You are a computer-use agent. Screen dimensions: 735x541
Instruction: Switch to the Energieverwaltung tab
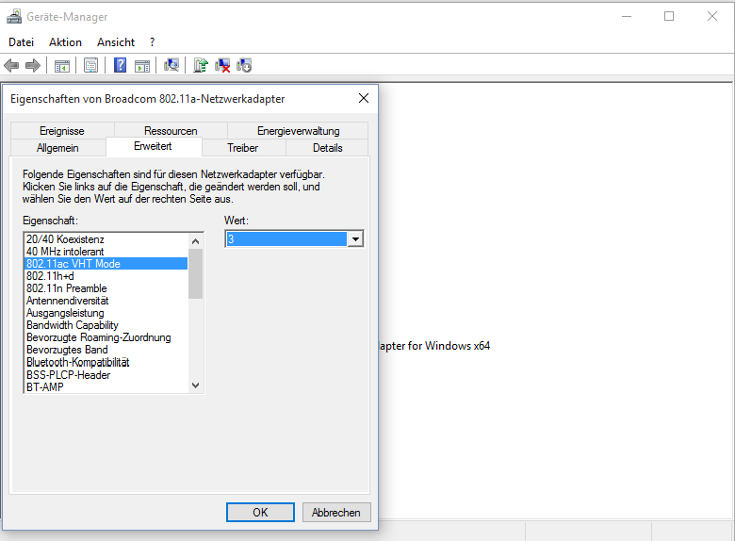coord(298,131)
